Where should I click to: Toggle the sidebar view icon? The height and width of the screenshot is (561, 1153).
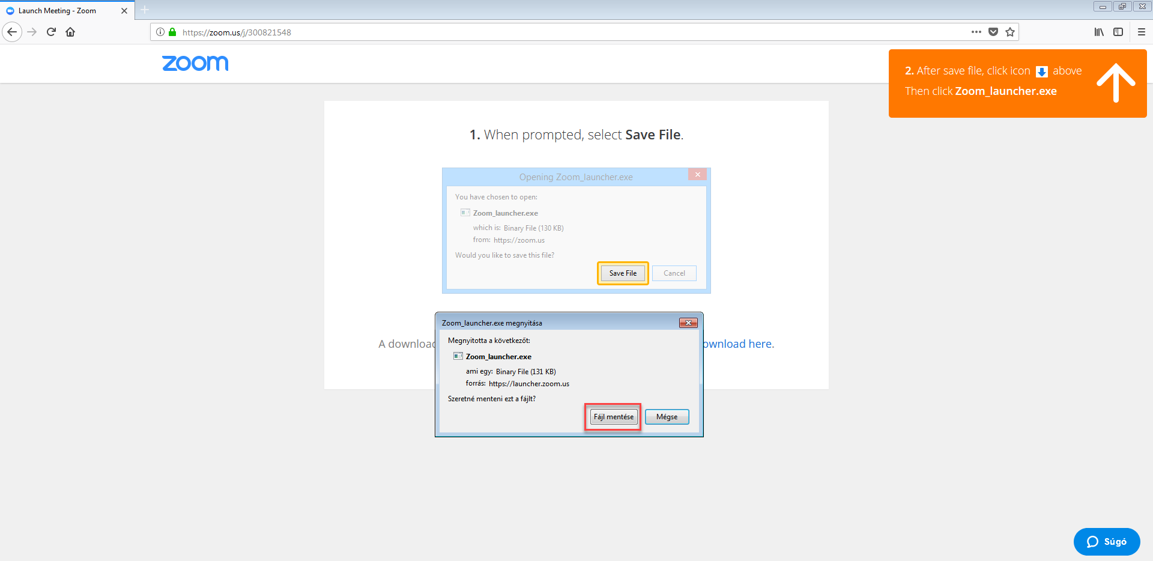1118,32
